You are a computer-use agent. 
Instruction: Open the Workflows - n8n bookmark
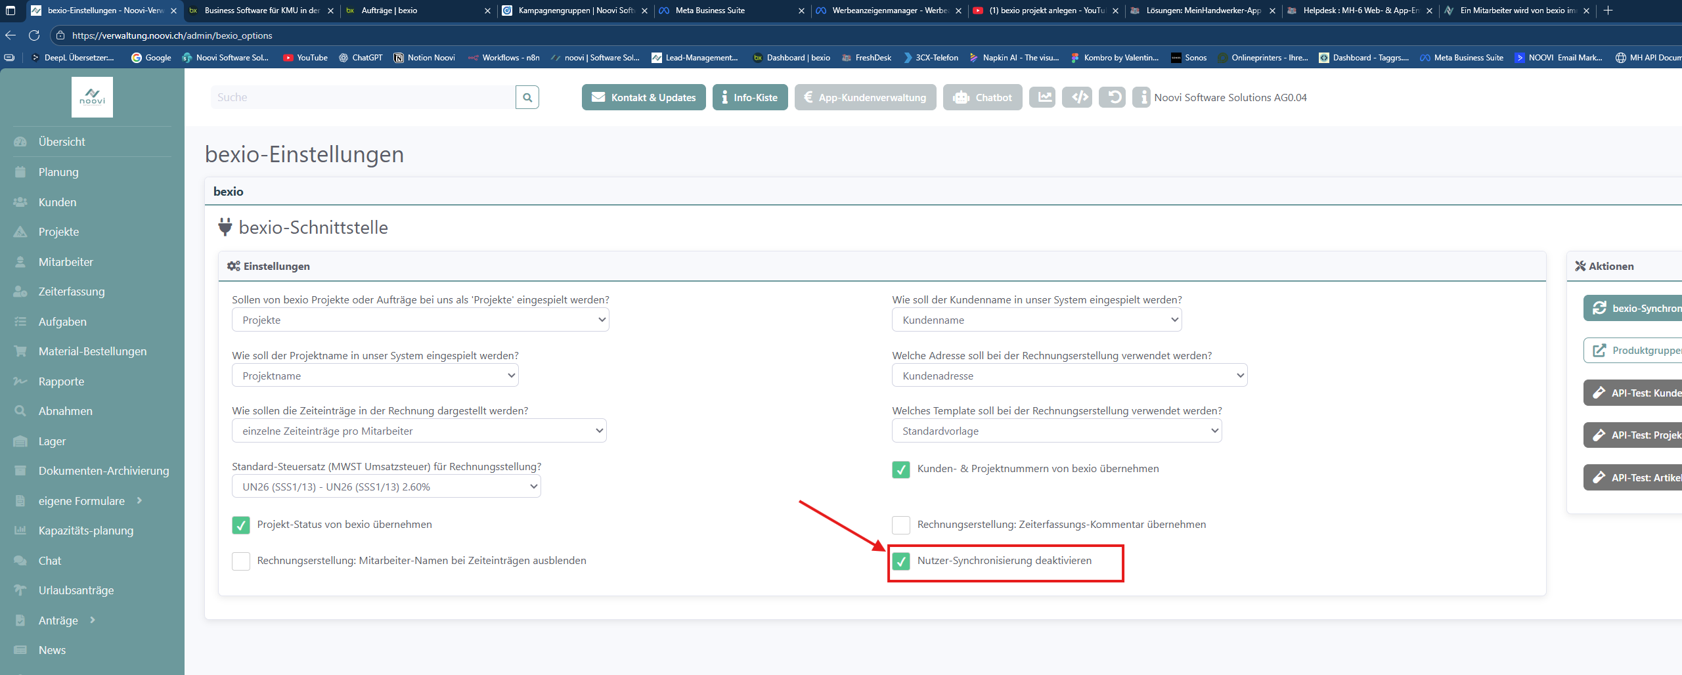click(x=504, y=58)
